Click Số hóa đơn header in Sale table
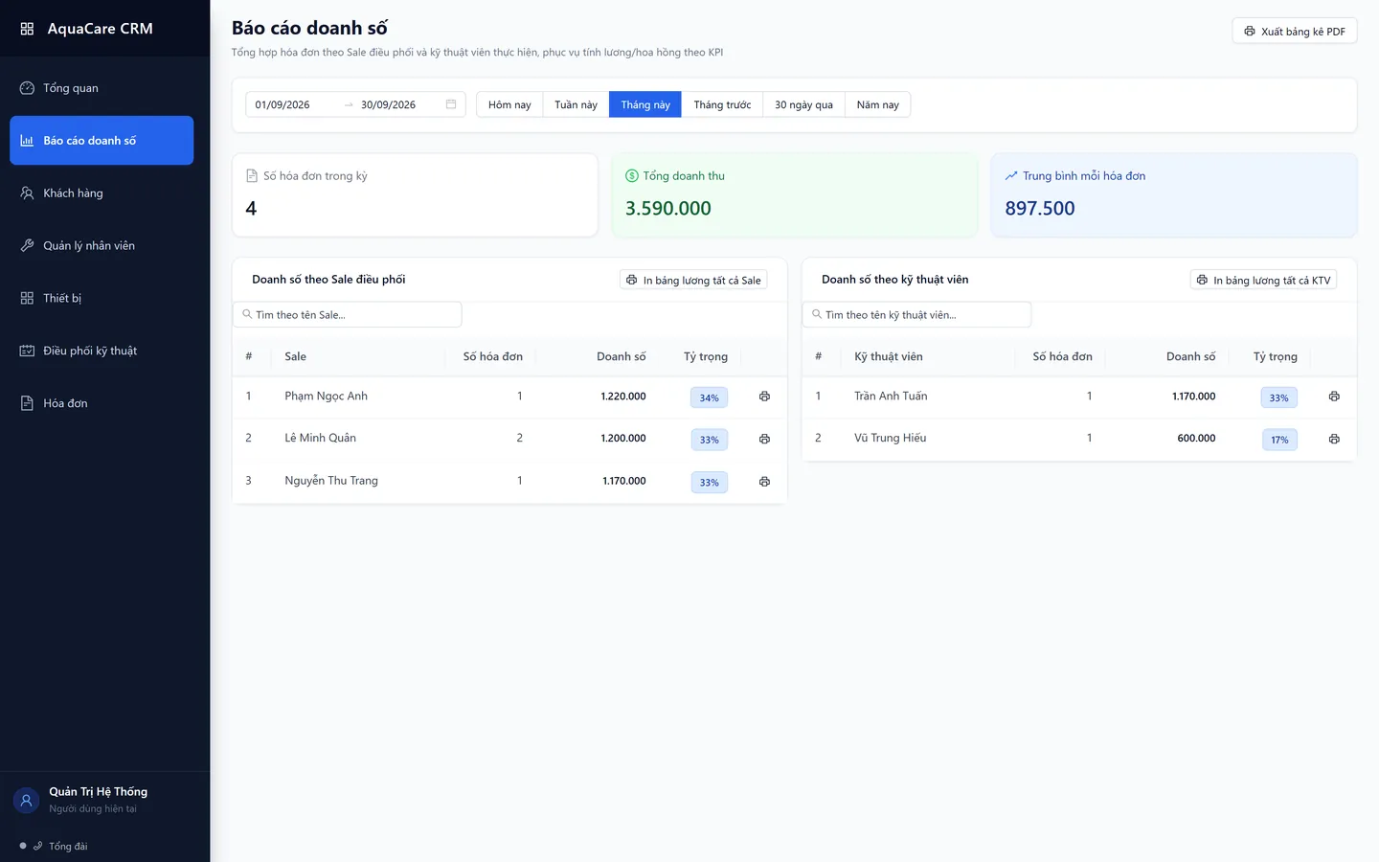This screenshot has height=862, width=1379. pos(492,357)
